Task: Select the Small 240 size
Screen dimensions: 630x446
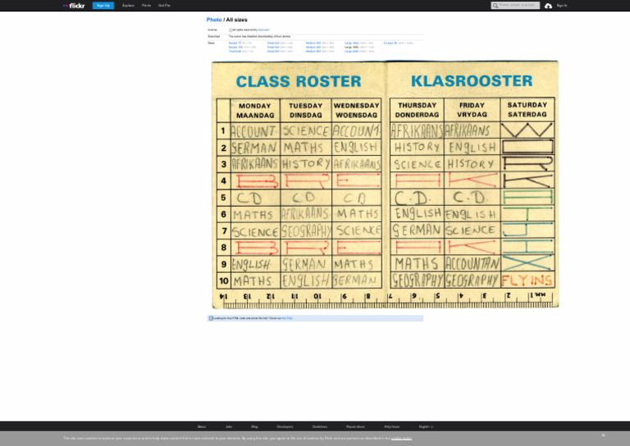Action: tap(273, 43)
